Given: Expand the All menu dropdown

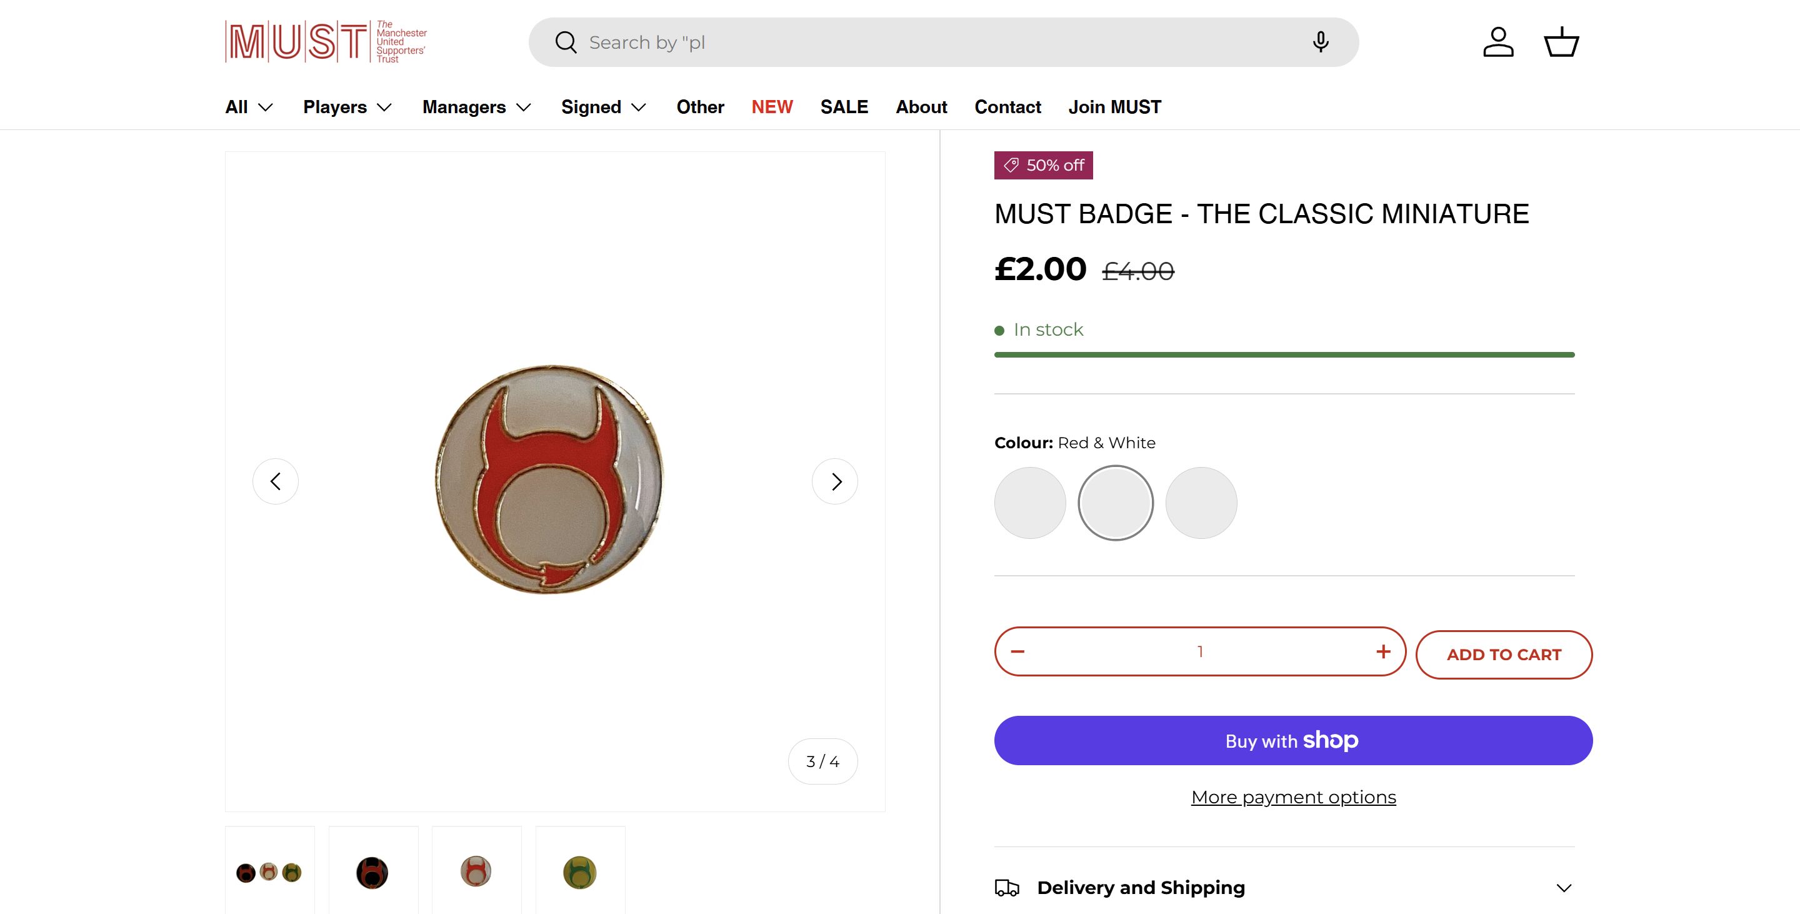Looking at the screenshot, I should (249, 107).
